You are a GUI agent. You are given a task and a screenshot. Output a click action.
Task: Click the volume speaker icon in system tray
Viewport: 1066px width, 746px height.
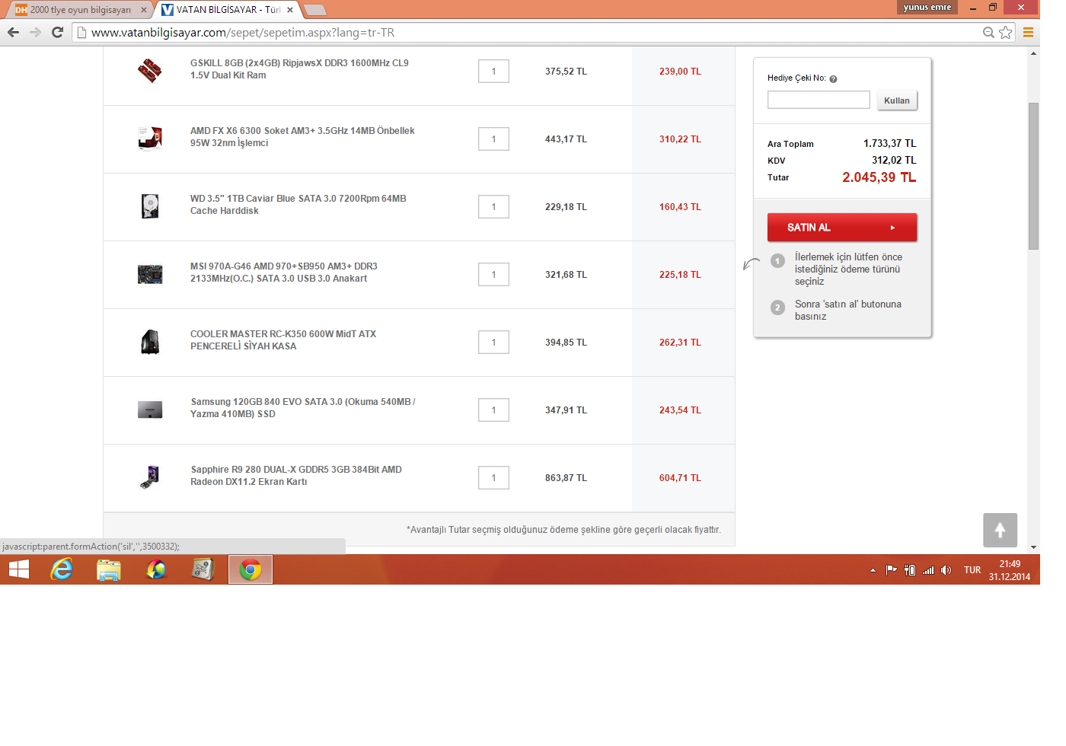(x=946, y=570)
